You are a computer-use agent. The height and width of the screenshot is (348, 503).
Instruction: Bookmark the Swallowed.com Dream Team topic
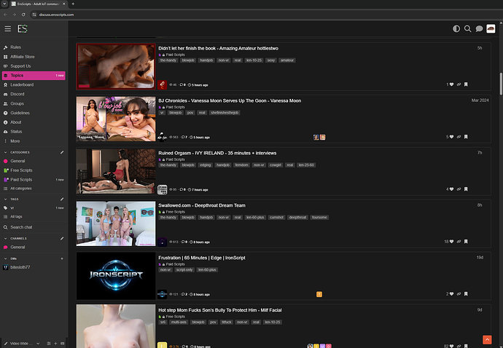click(x=466, y=242)
